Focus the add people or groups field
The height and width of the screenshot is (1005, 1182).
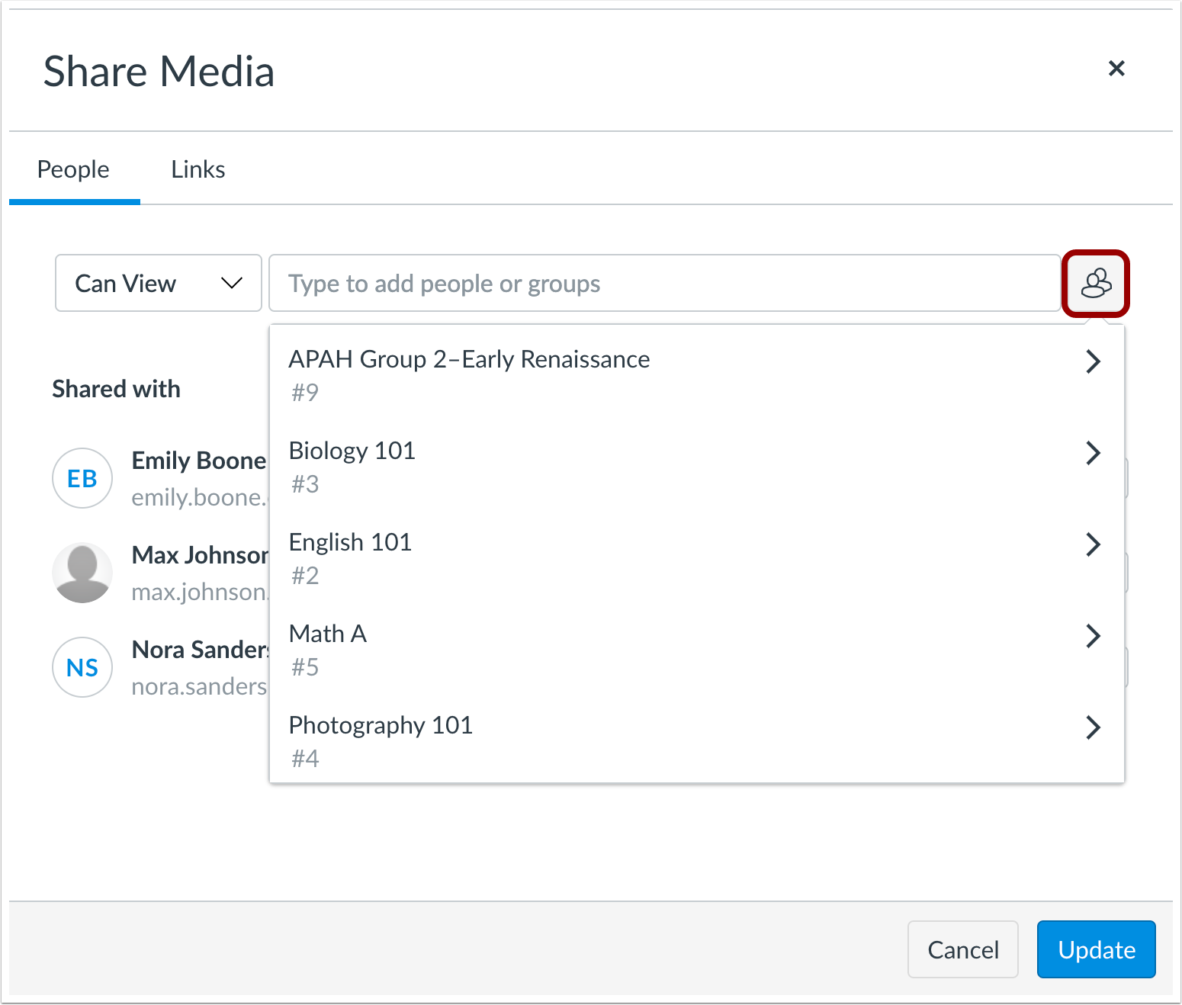point(663,284)
